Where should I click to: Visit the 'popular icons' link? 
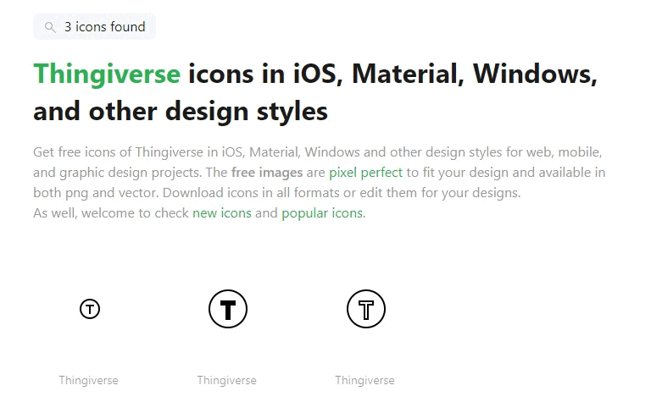[322, 213]
